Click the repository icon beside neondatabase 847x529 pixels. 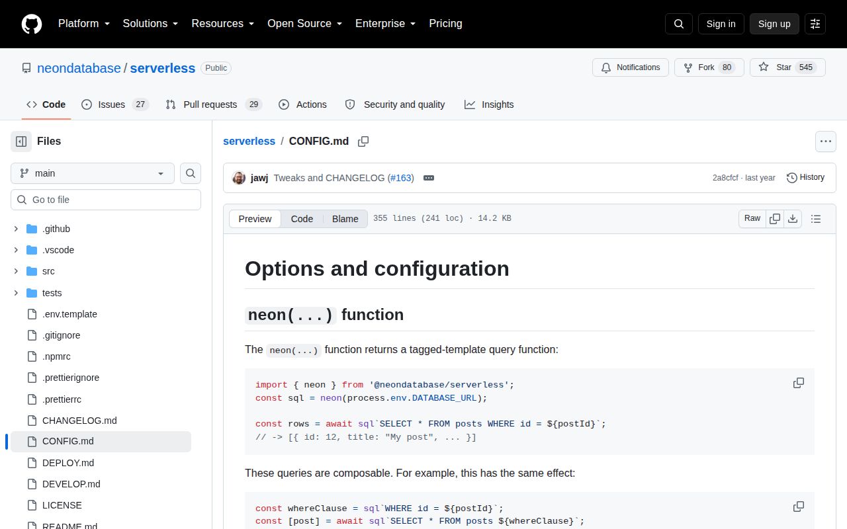(x=26, y=68)
